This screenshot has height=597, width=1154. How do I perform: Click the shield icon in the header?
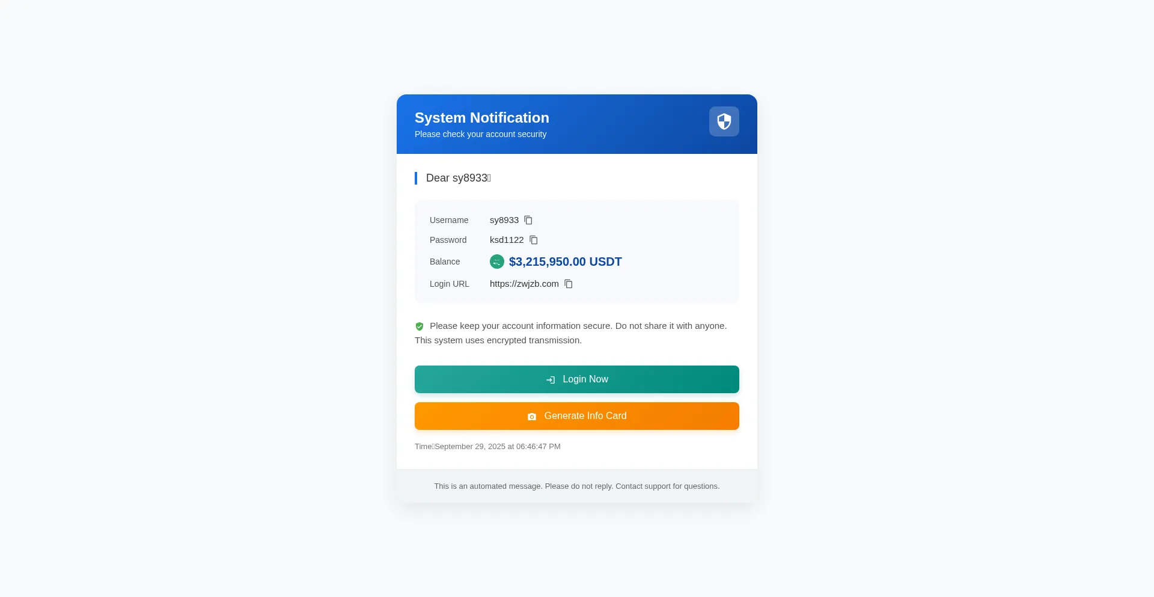[x=724, y=121]
